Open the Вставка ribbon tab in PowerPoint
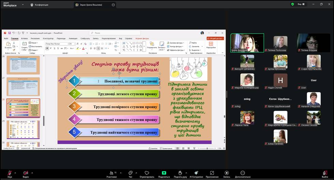This screenshot has width=334, height=180. [24, 39]
